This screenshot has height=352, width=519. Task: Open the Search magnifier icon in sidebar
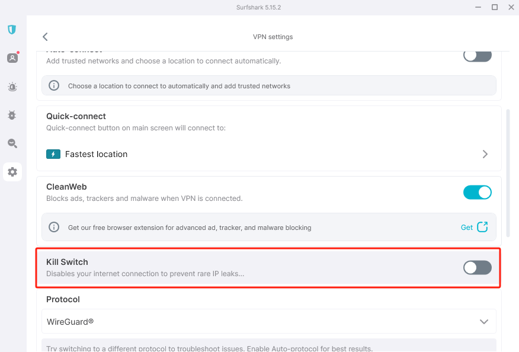[12, 143]
